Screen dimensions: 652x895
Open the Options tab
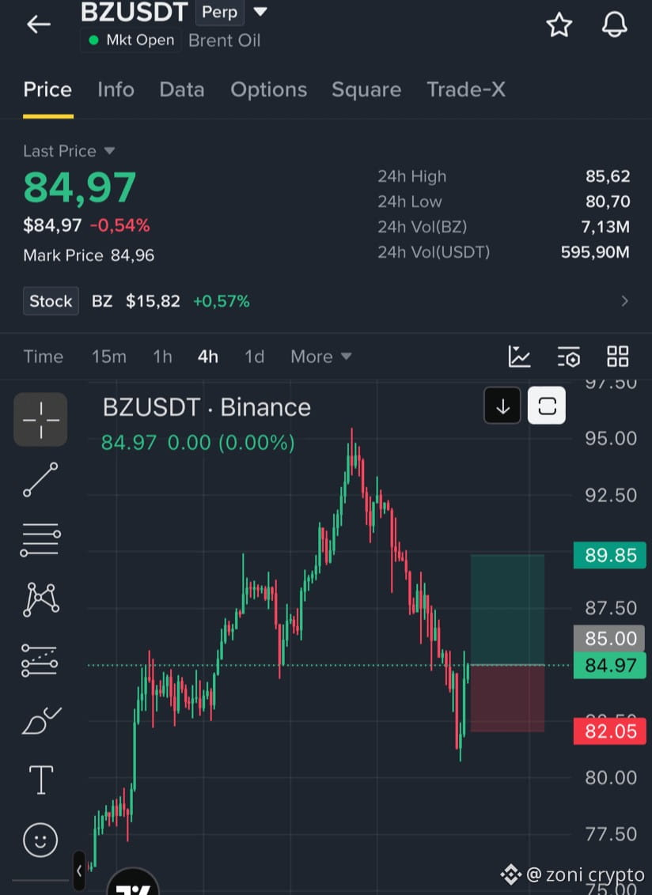point(268,89)
